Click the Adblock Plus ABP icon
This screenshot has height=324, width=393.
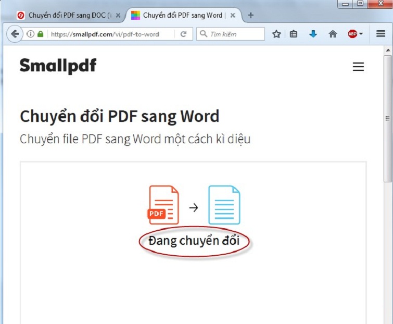click(352, 34)
